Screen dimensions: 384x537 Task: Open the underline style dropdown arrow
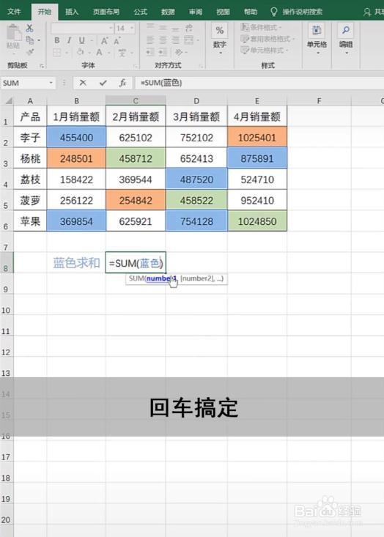pos(92,41)
